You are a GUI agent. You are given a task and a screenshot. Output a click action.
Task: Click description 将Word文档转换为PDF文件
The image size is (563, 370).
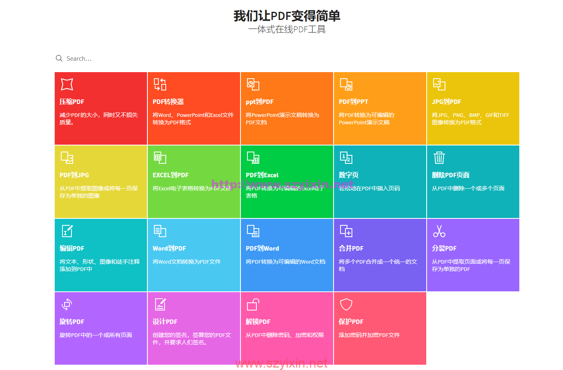click(x=187, y=262)
